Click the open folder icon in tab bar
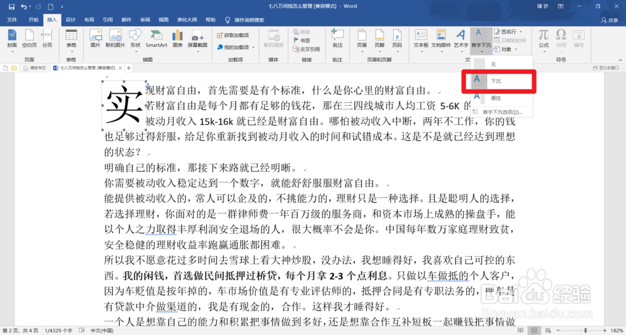The height and width of the screenshot is (335, 626). point(14,68)
